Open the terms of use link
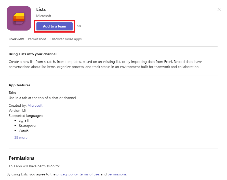Screen dimensions: 227x180 [89, 174]
